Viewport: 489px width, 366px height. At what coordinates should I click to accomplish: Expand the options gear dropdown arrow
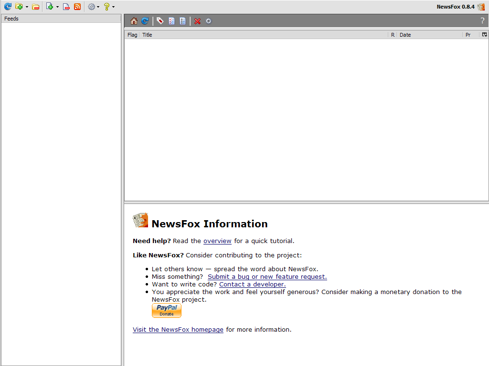pos(98,7)
